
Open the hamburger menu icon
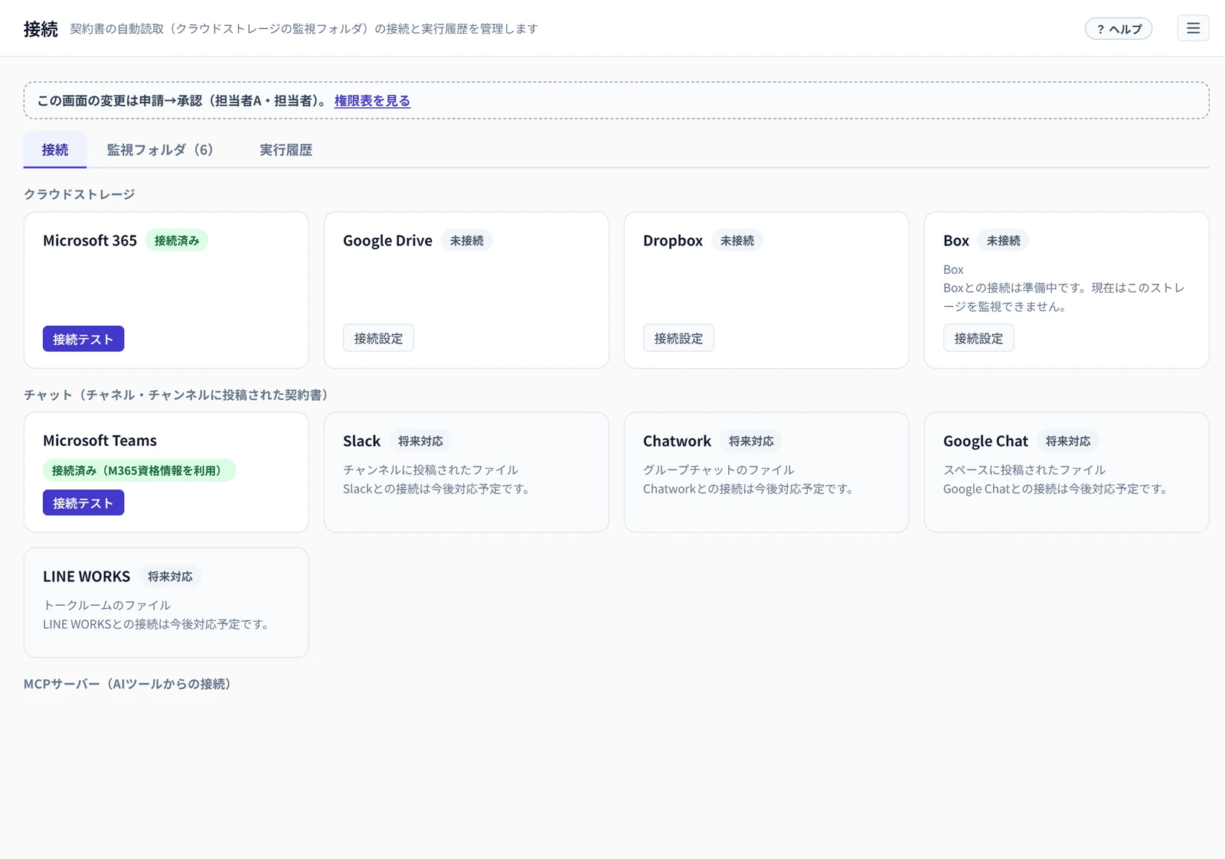[1193, 28]
